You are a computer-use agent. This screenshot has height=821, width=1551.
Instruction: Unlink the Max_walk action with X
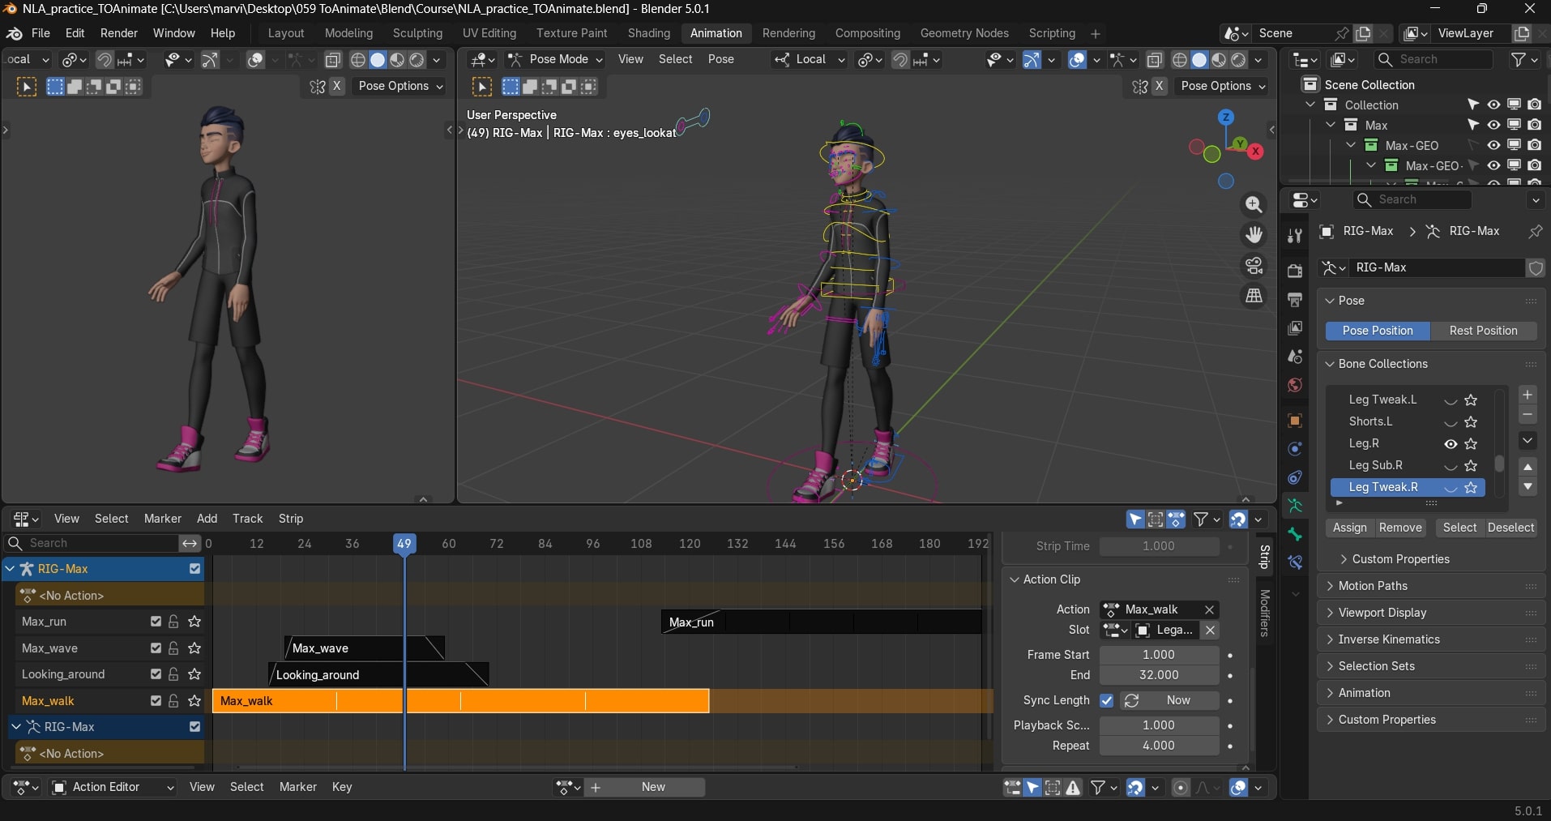1209,609
